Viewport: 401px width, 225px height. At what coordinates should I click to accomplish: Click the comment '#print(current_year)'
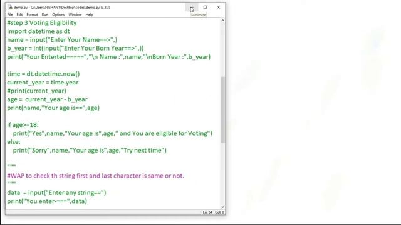tap(36, 91)
